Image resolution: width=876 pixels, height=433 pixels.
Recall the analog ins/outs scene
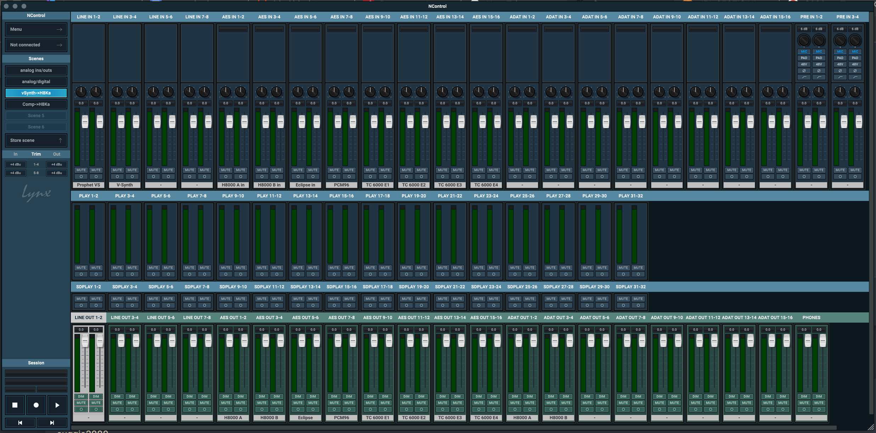coord(36,70)
